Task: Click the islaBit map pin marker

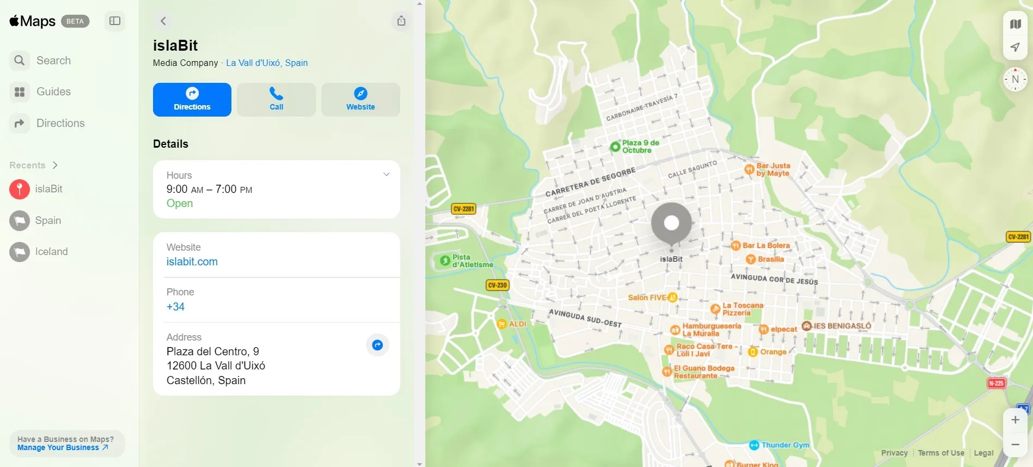Action: coord(671,223)
